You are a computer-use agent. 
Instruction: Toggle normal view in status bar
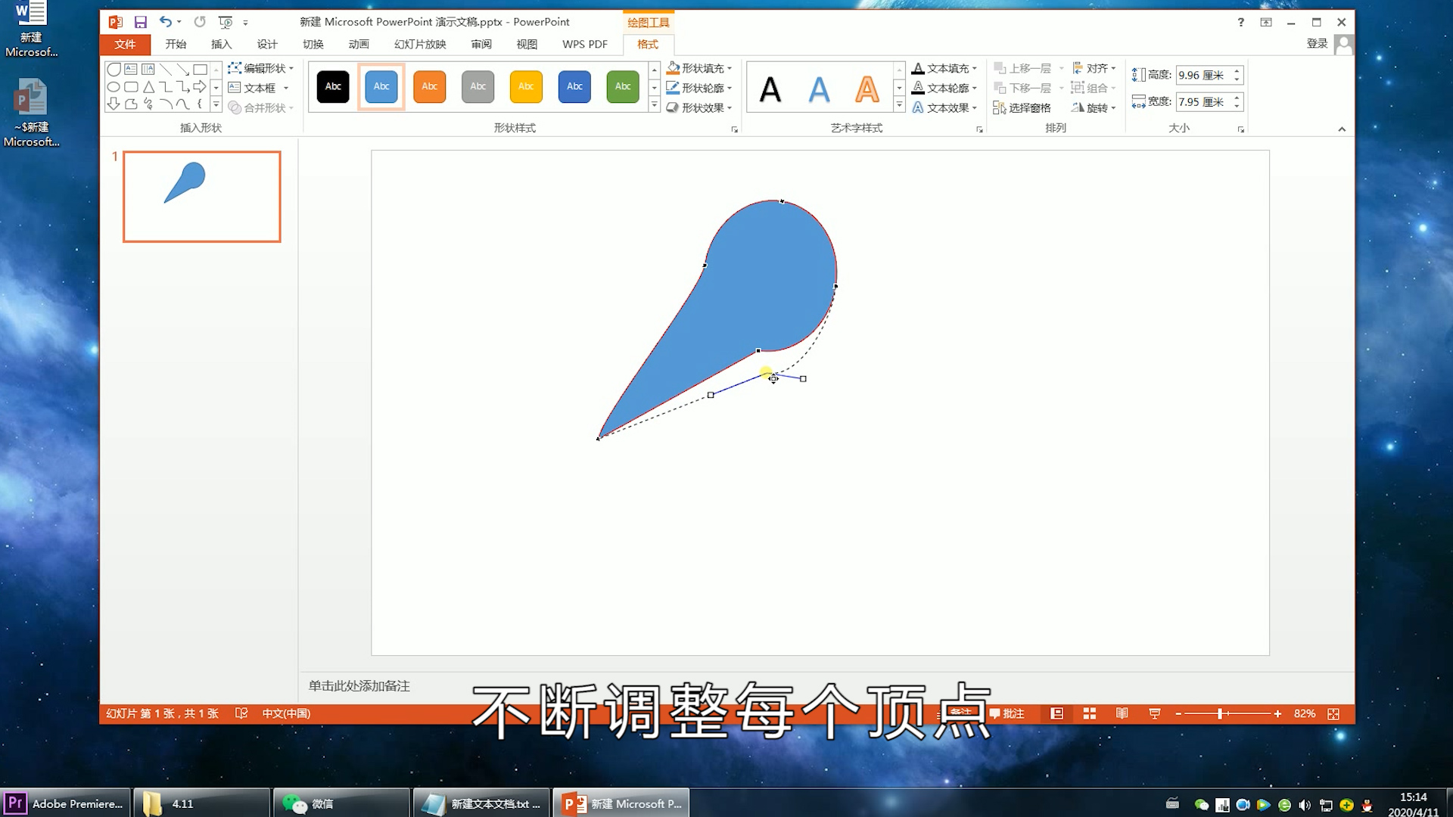[x=1057, y=713]
